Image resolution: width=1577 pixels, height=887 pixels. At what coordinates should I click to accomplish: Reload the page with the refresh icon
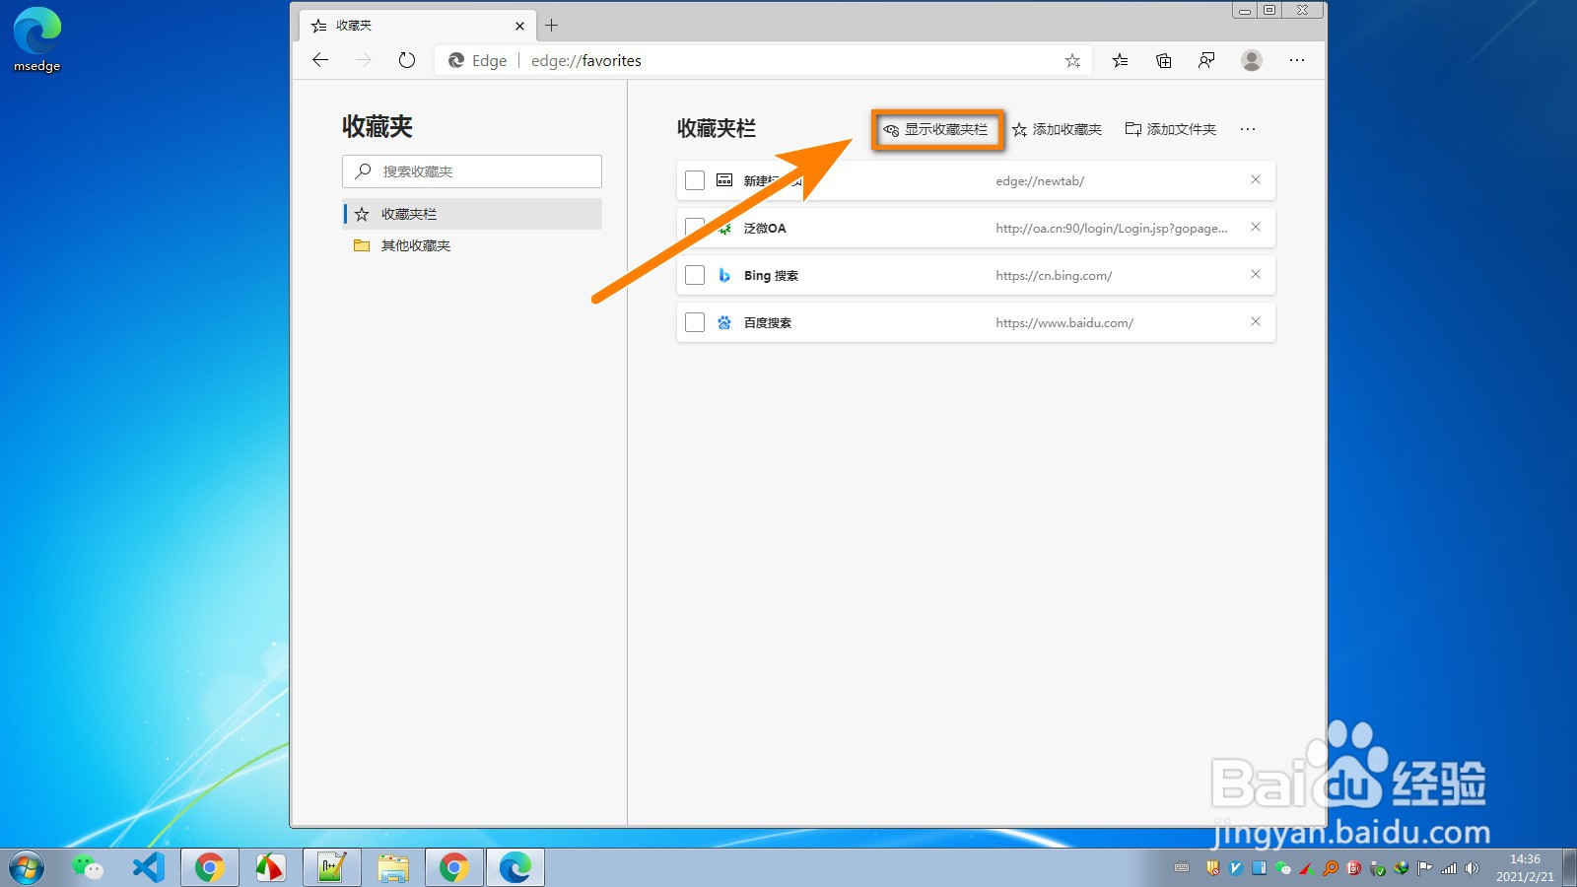tap(407, 60)
